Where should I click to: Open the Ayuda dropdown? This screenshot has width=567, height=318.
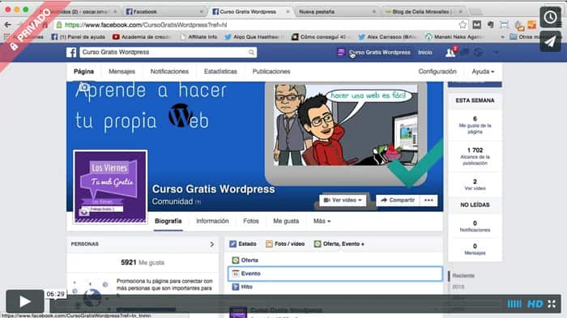[483, 71]
